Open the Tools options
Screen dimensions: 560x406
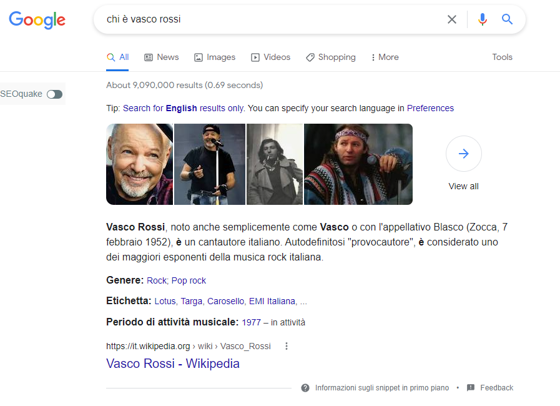502,57
